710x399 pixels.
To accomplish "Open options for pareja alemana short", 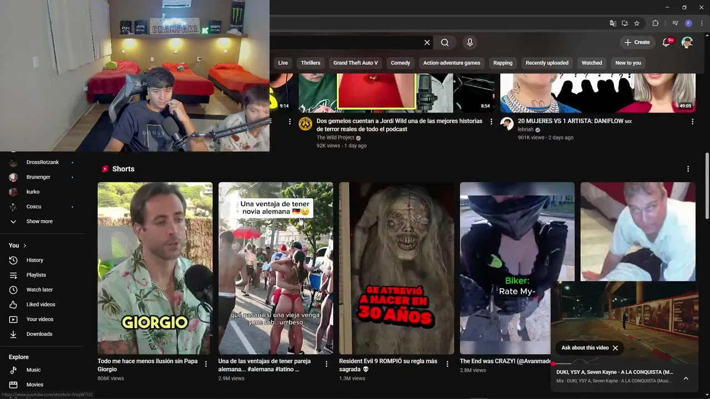I will (x=327, y=364).
